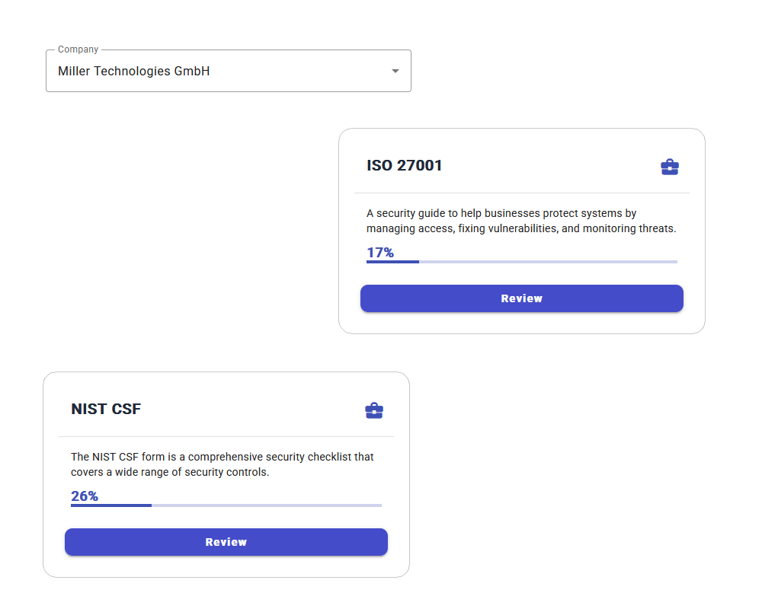The image size is (762, 609).
Task: Click NIST CSF header space between title and icon
Action: click(x=251, y=410)
